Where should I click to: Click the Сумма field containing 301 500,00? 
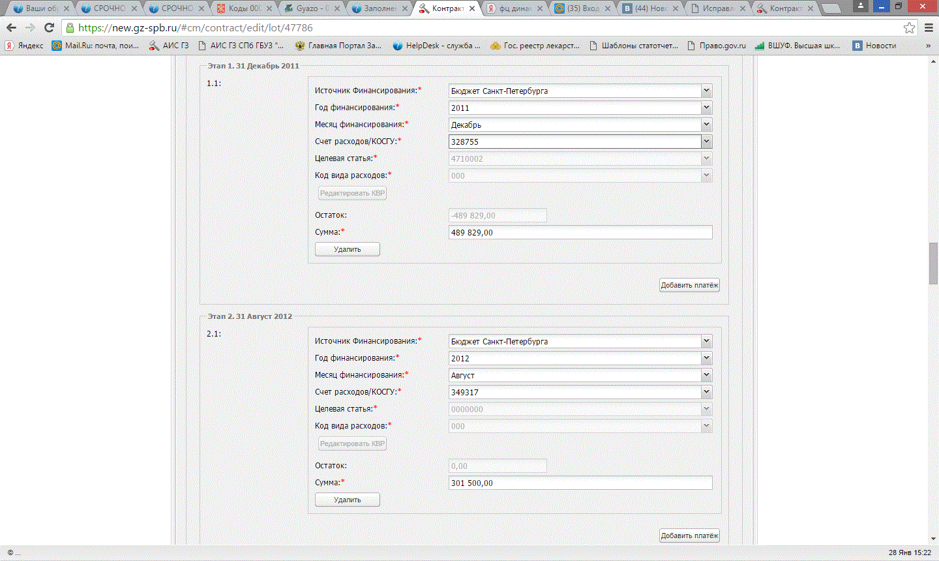coord(580,483)
